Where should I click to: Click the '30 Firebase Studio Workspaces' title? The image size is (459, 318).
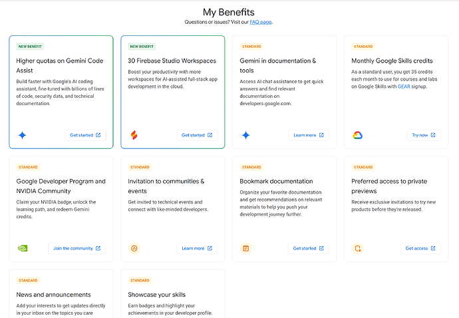(x=172, y=61)
